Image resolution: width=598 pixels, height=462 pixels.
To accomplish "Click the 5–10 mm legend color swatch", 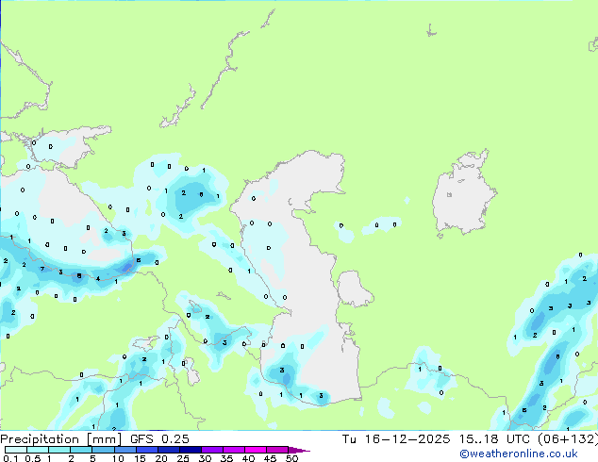I will pos(103,450).
